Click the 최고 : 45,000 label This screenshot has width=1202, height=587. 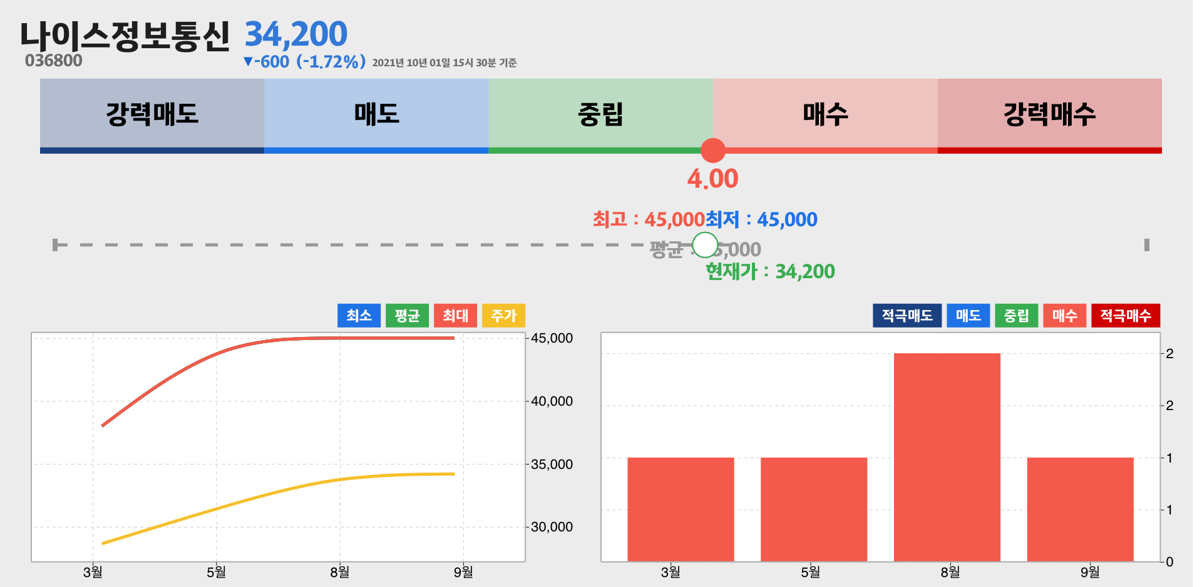click(649, 219)
